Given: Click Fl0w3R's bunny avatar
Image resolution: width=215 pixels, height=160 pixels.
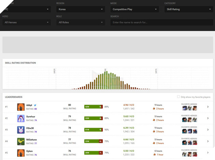Looking at the screenshot, I should click(21, 130).
